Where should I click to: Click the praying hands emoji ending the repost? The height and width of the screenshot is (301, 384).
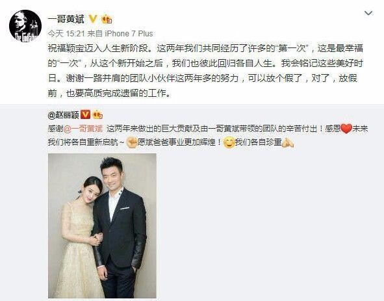tap(287, 142)
